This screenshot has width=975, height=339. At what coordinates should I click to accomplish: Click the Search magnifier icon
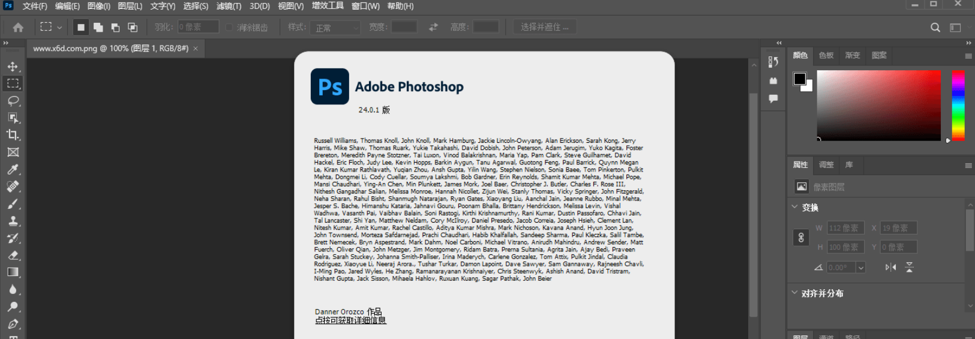point(935,28)
